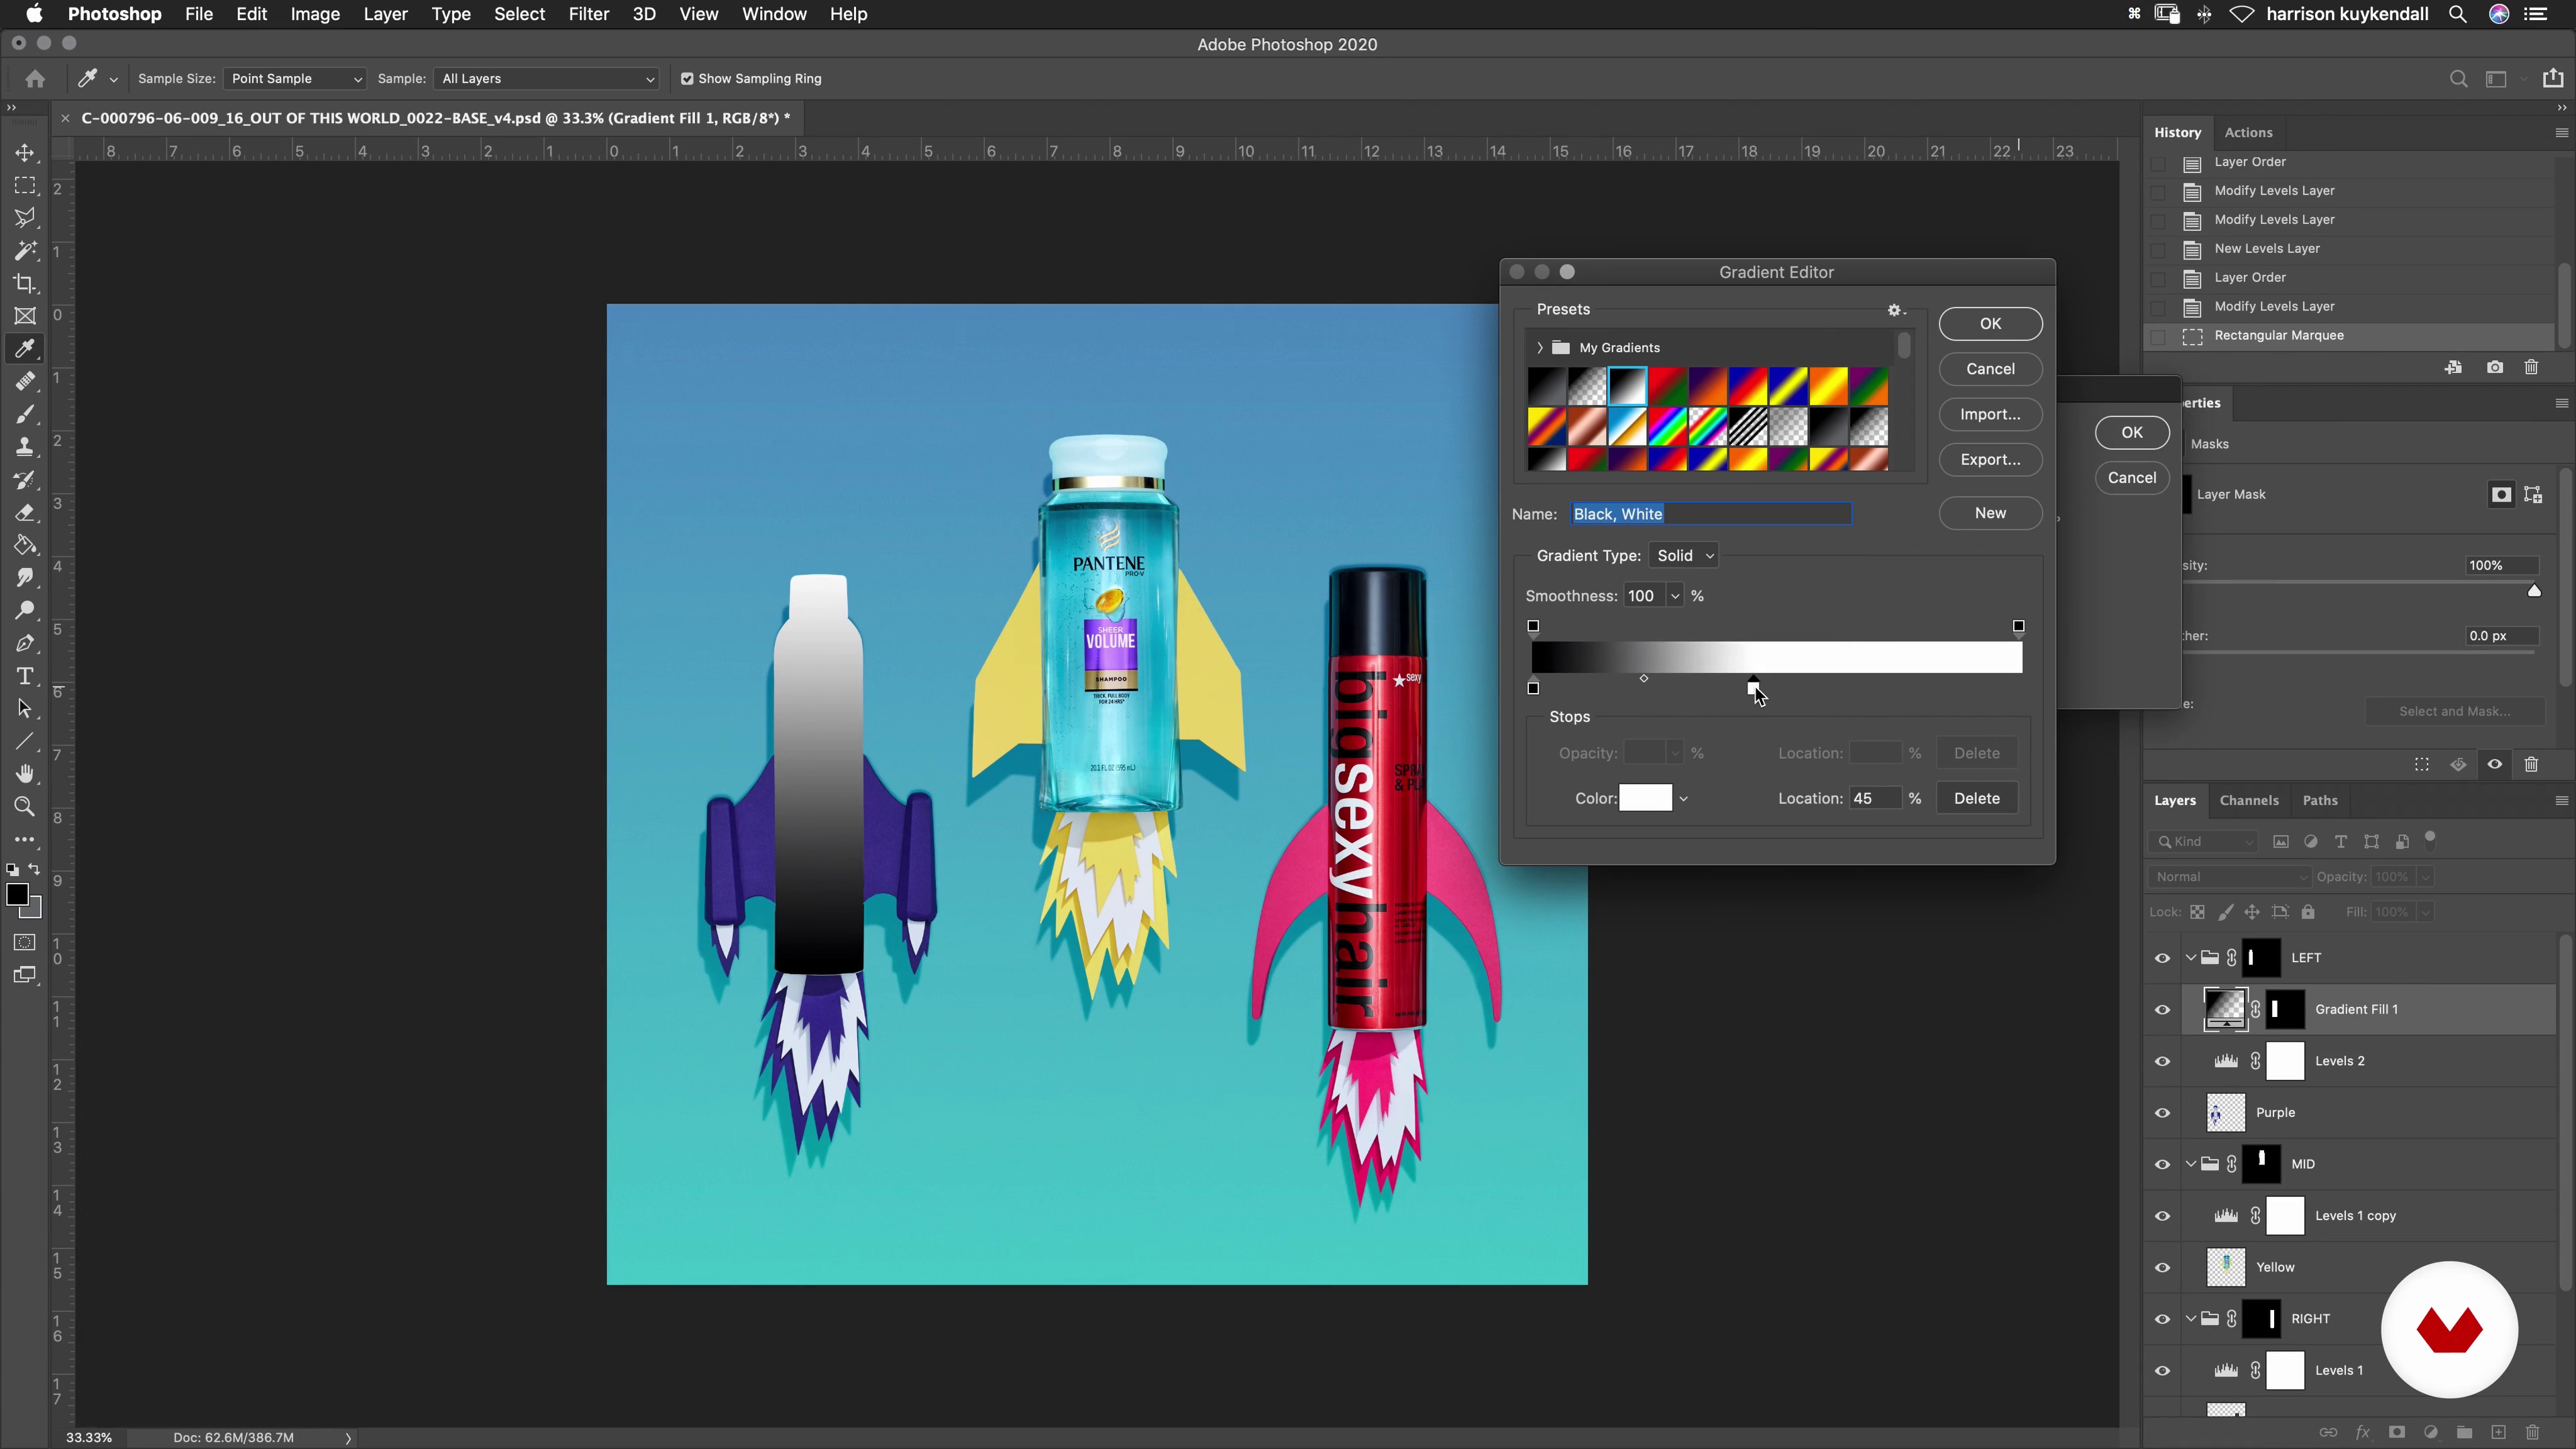This screenshot has width=2576, height=1449.
Task: Click the Export... button
Action: 1990,460
